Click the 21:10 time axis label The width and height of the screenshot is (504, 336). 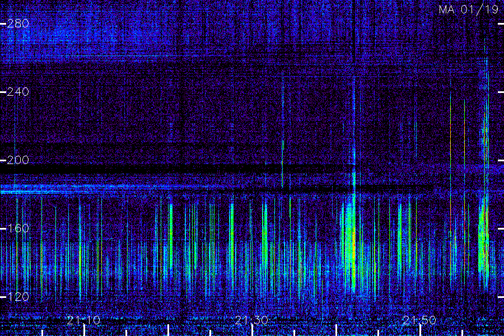tap(83, 320)
